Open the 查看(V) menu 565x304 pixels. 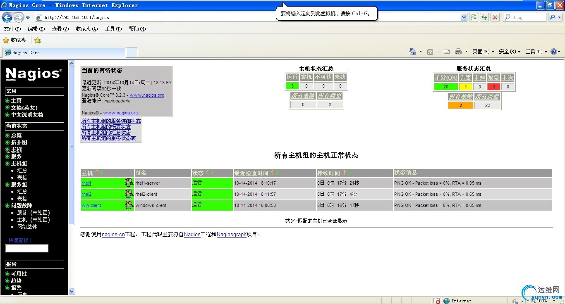coord(60,29)
